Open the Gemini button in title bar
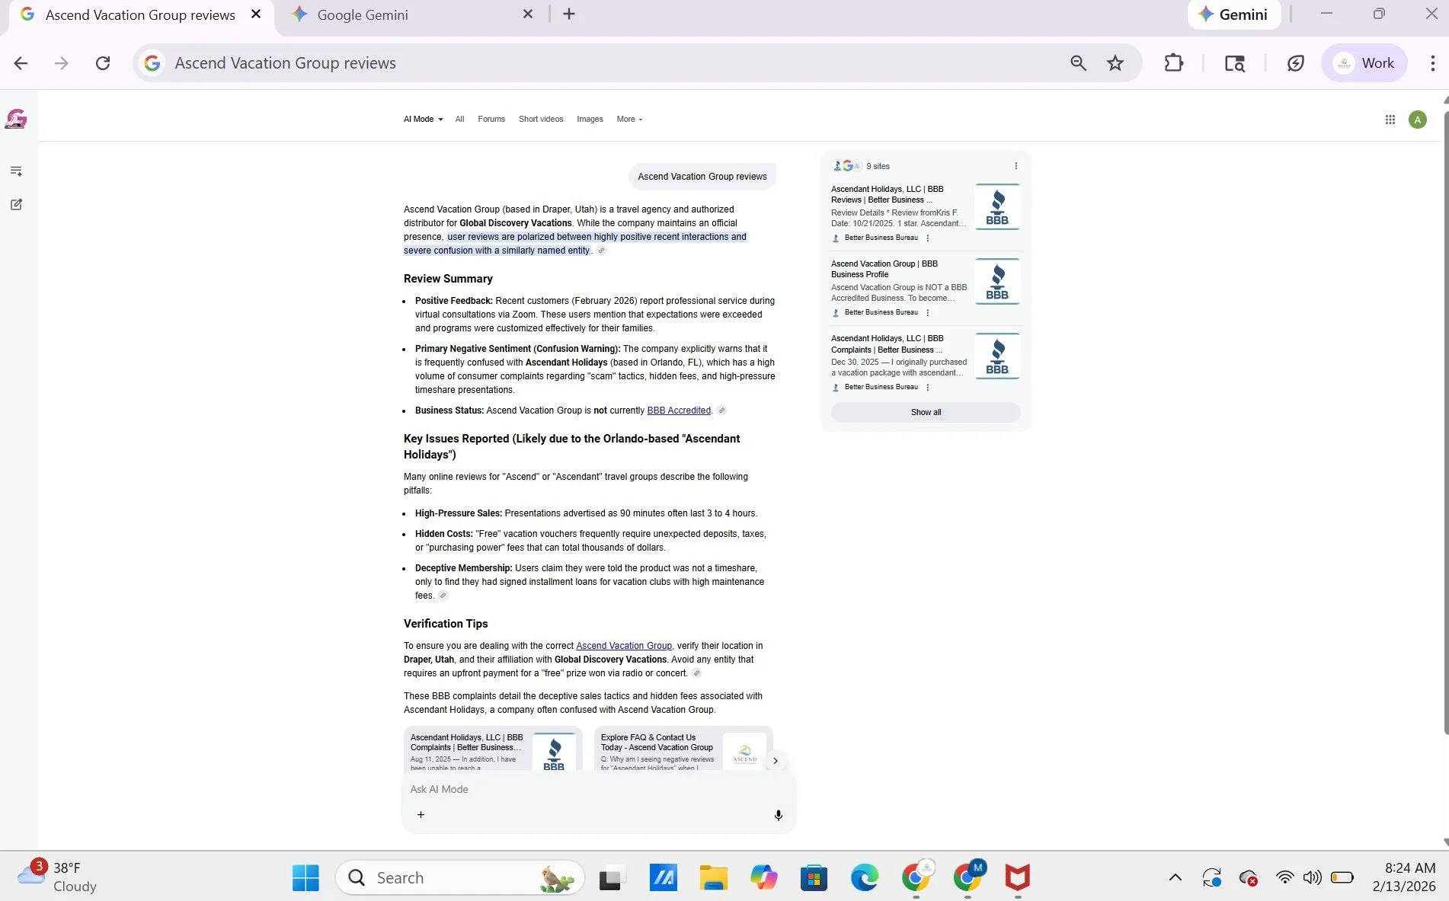1449x901 pixels. (x=1233, y=14)
